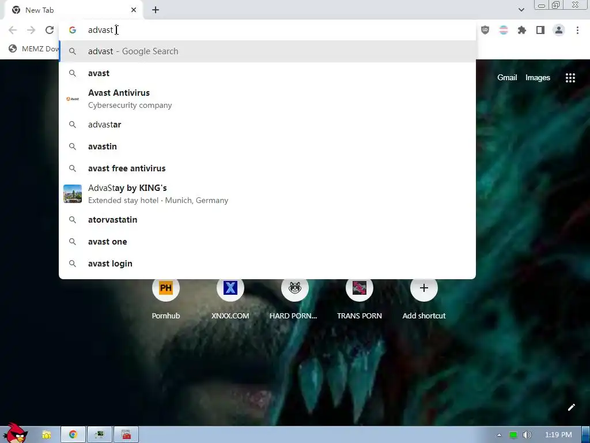The image size is (590, 443).
Task: Open the Pornhub shortcut tile
Action: [165, 298]
